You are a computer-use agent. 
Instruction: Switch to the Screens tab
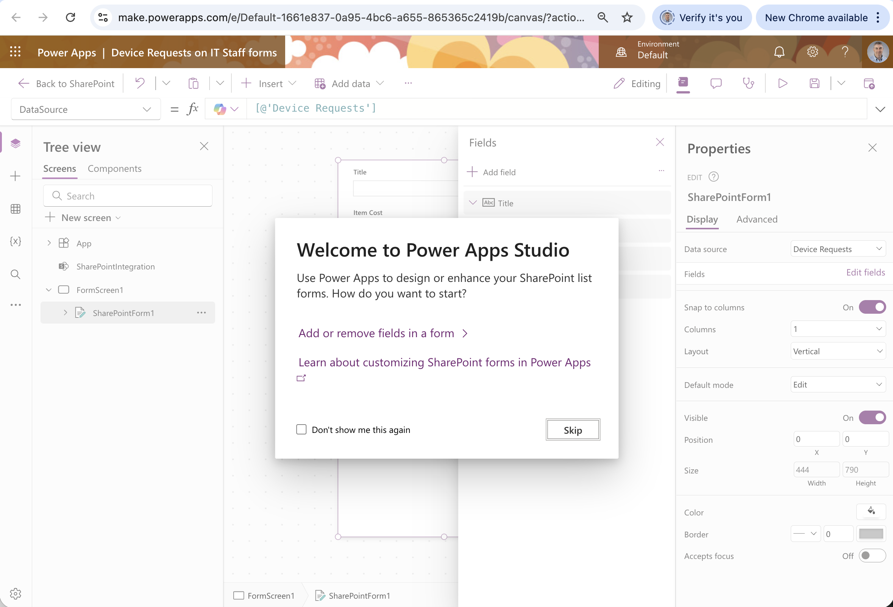(59, 168)
